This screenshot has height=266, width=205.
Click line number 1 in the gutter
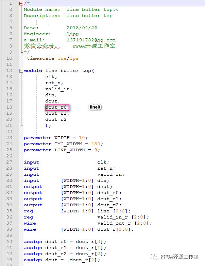pyautogui.click(x=11, y=3)
